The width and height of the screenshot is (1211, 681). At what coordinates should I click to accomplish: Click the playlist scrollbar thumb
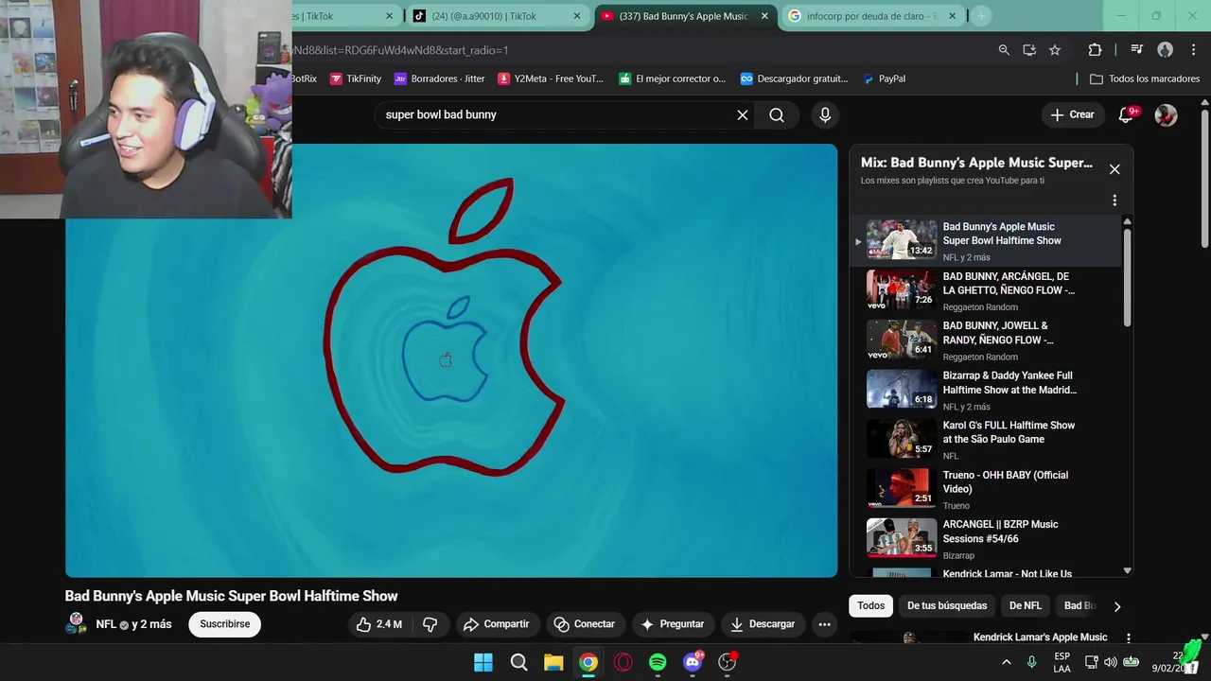point(1127,276)
